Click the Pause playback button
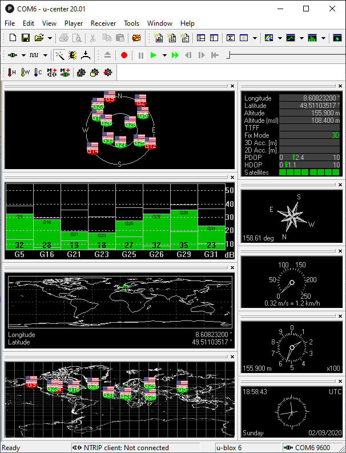 coord(140,55)
